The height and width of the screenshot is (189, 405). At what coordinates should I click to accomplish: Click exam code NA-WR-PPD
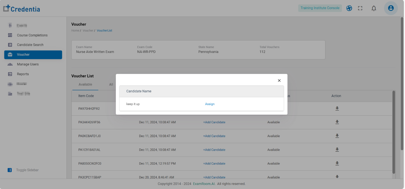pyautogui.click(x=146, y=52)
